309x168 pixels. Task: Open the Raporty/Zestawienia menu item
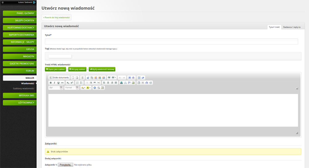(x=20, y=35)
